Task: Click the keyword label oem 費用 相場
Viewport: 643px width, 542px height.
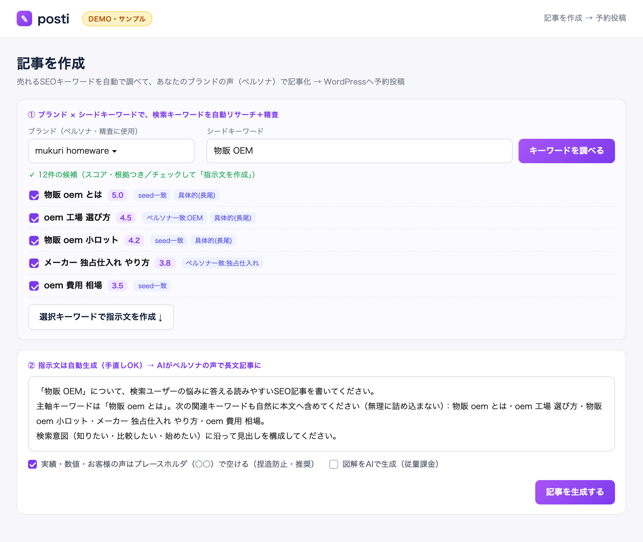Action: click(73, 285)
